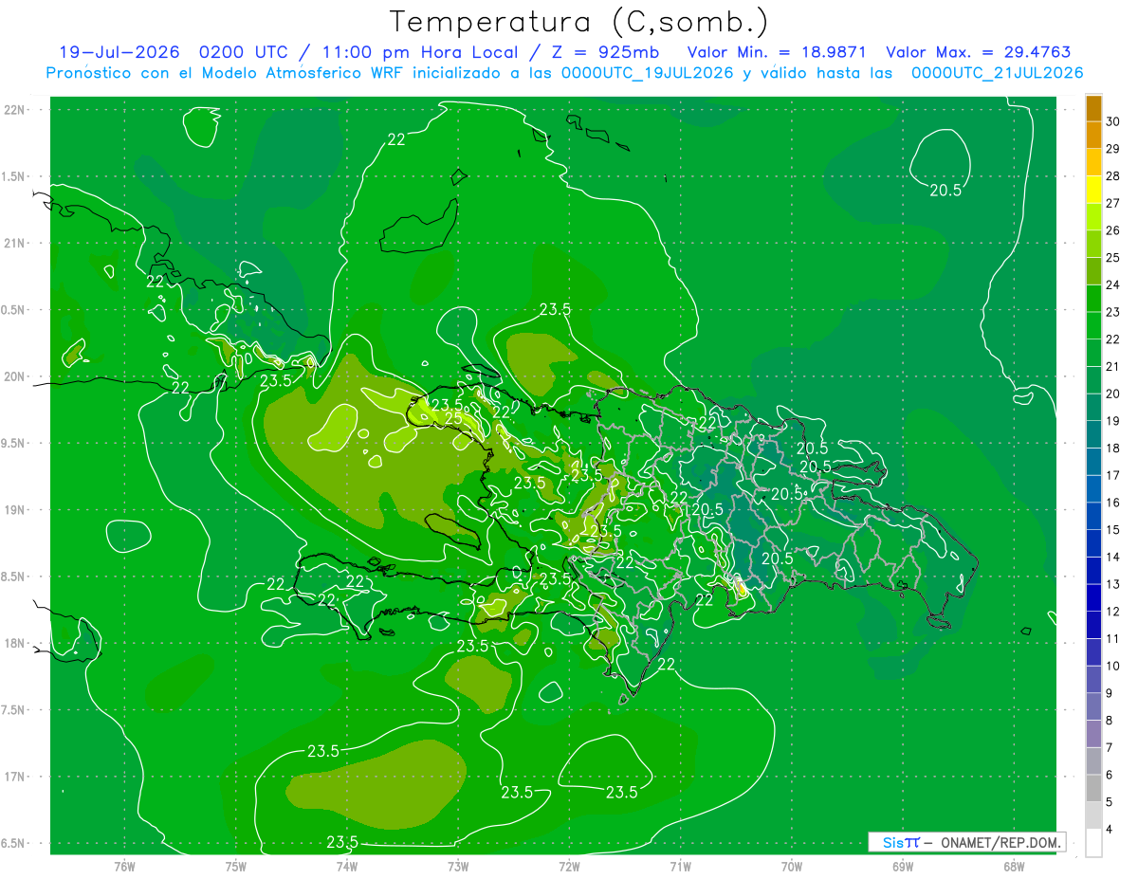1138x879 pixels.
Task: Click the '68W' longitude axis label
Action: tap(1014, 867)
